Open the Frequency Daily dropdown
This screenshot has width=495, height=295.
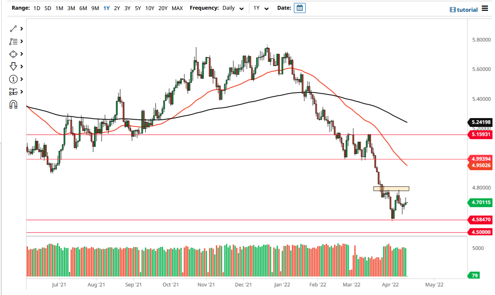233,8
